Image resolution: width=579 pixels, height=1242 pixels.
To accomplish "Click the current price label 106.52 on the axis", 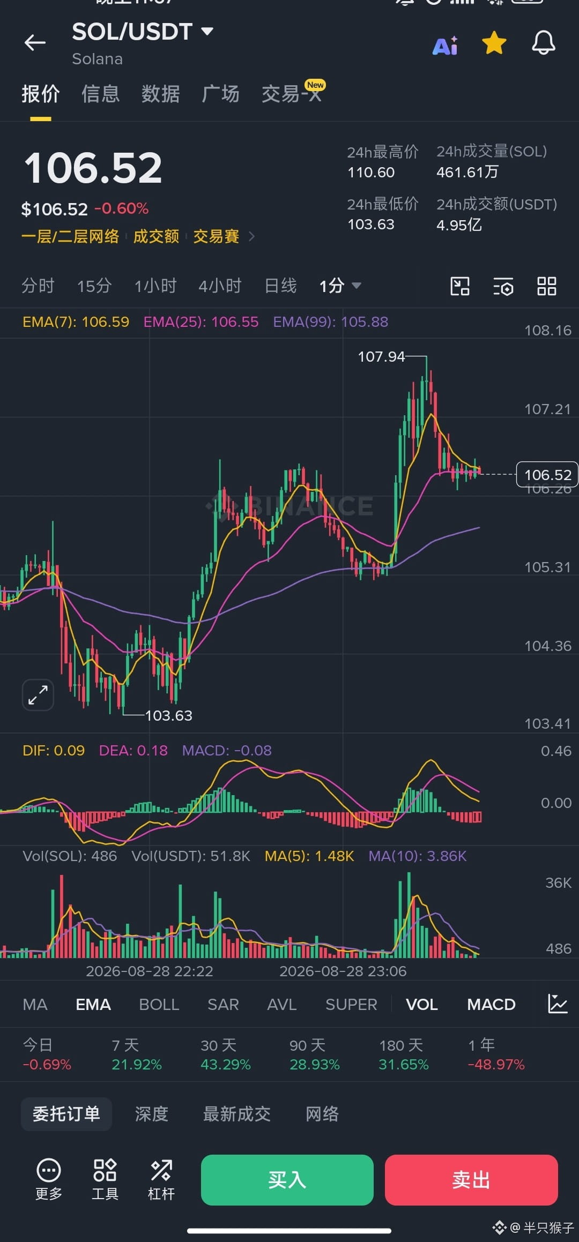I will click(547, 475).
